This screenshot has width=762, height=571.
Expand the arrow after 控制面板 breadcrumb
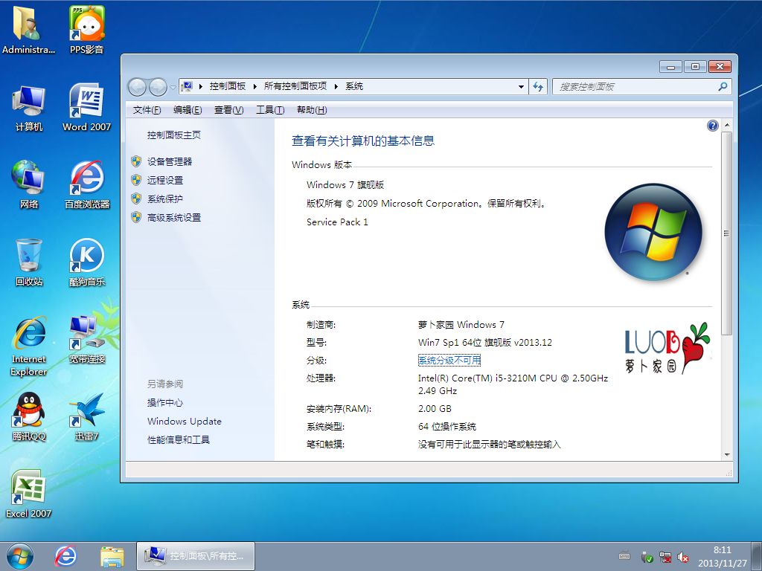(254, 86)
